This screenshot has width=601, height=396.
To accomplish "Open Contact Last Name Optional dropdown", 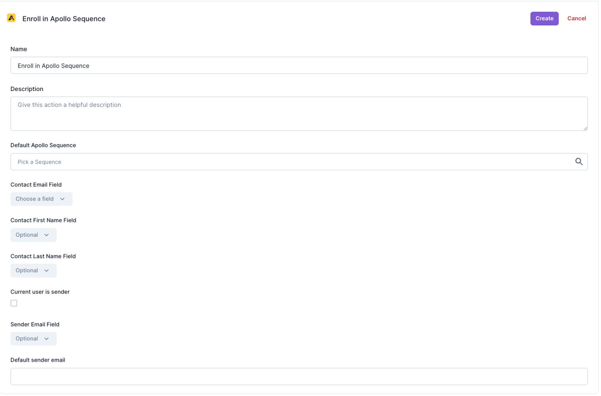I will [33, 270].
